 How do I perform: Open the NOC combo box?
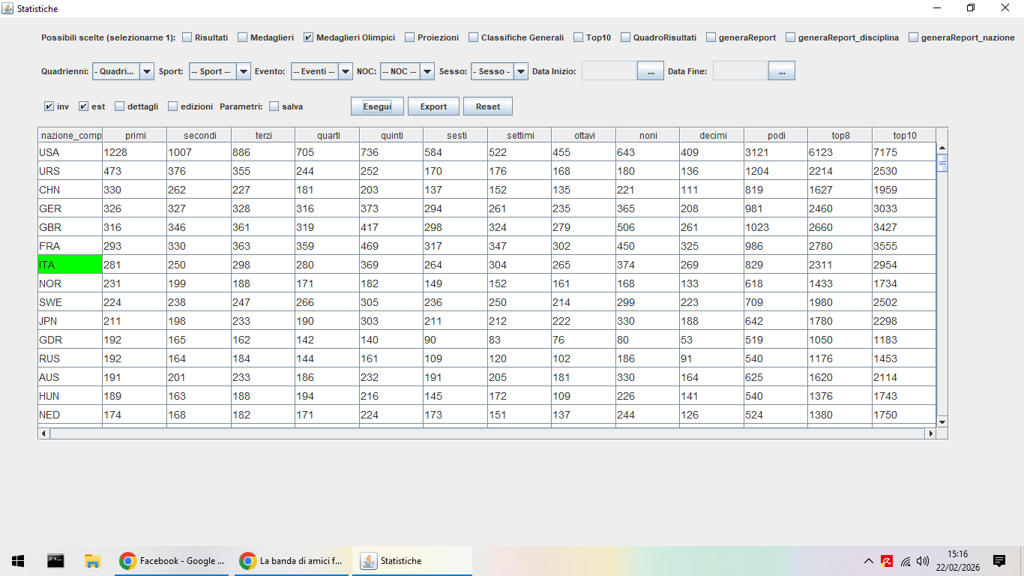click(x=427, y=71)
